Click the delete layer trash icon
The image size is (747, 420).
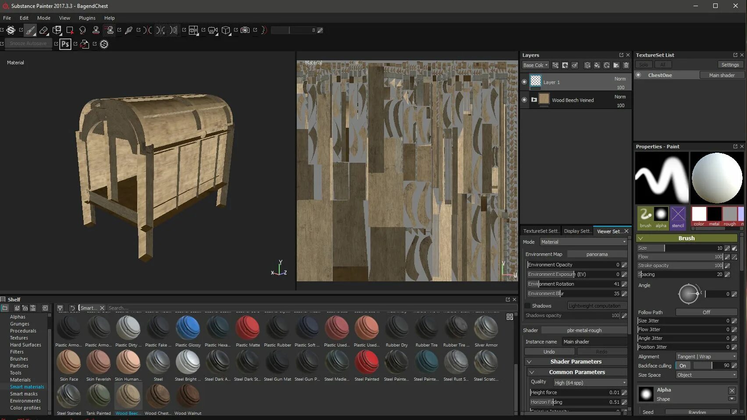point(626,65)
